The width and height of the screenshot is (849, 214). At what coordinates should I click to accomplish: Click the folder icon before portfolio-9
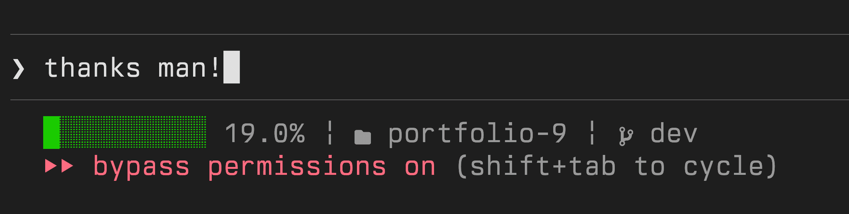[362, 137]
